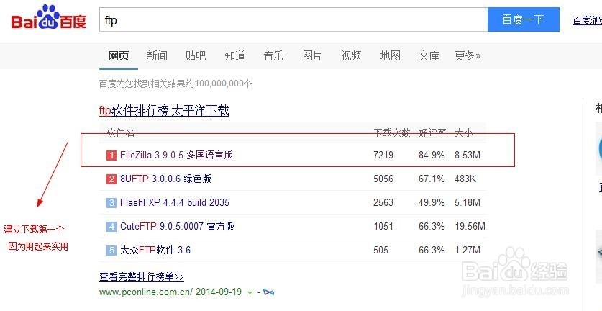Click rank 1 badge icon
Screen dimensions: 602x311
(x=111, y=155)
